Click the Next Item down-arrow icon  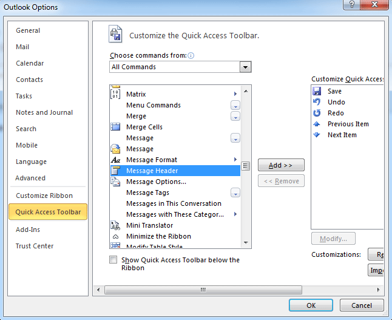tap(317, 135)
